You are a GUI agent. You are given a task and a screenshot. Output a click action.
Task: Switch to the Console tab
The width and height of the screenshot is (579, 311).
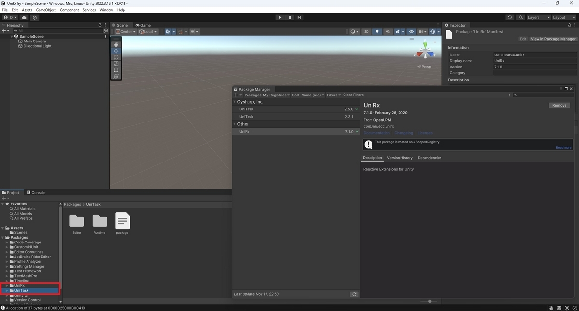point(36,193)
